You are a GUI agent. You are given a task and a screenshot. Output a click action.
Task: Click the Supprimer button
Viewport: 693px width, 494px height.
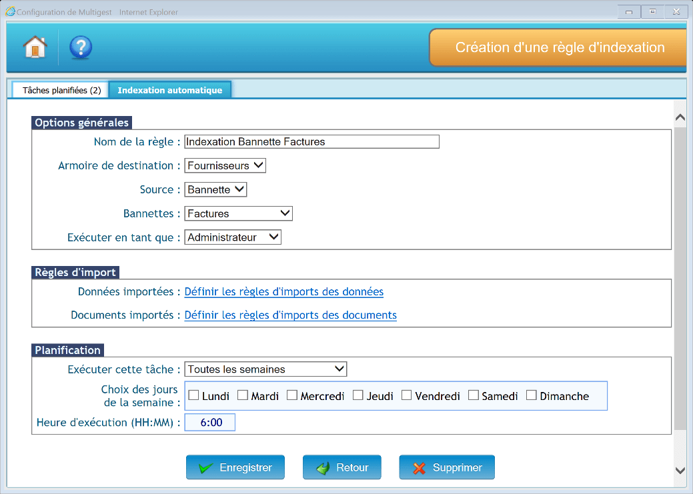447,467
